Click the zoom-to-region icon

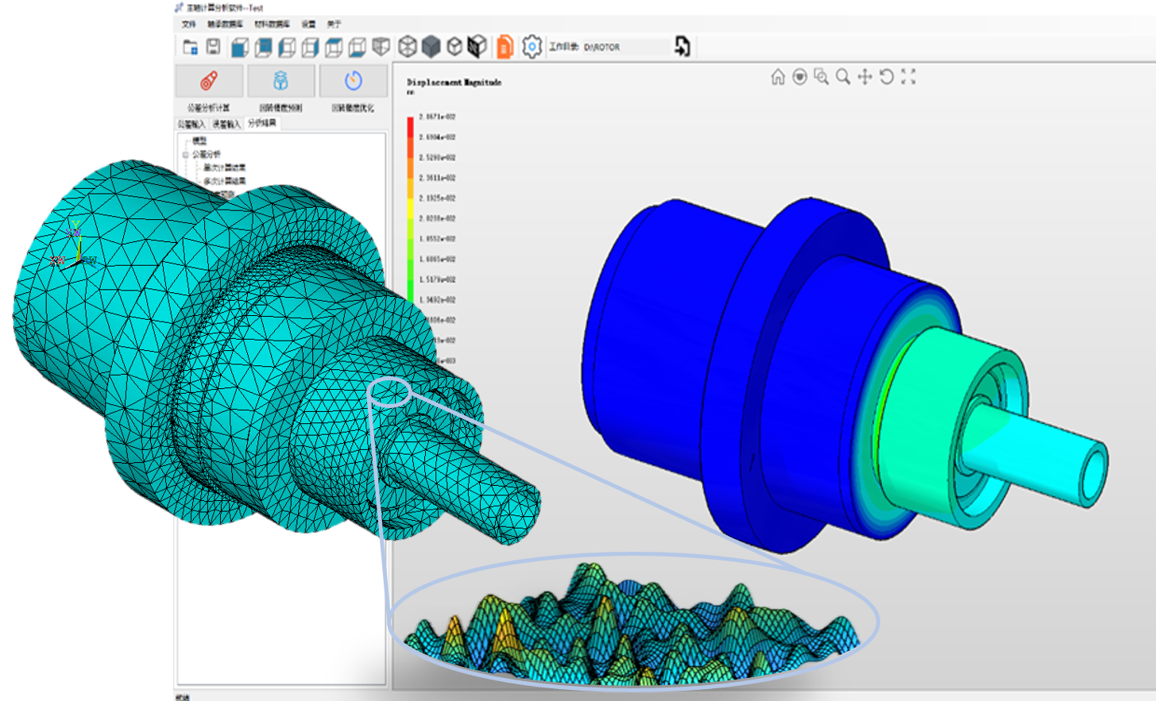(x=822, y=77)
